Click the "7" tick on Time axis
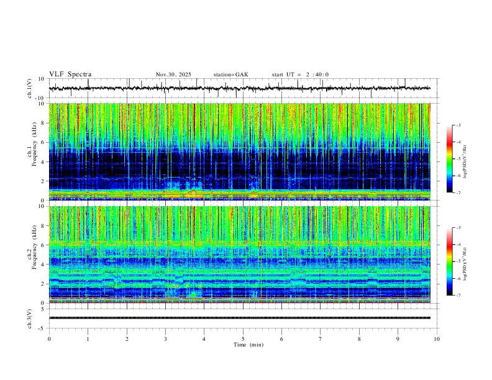Screen dimensions: 492x380 (321, 339)
